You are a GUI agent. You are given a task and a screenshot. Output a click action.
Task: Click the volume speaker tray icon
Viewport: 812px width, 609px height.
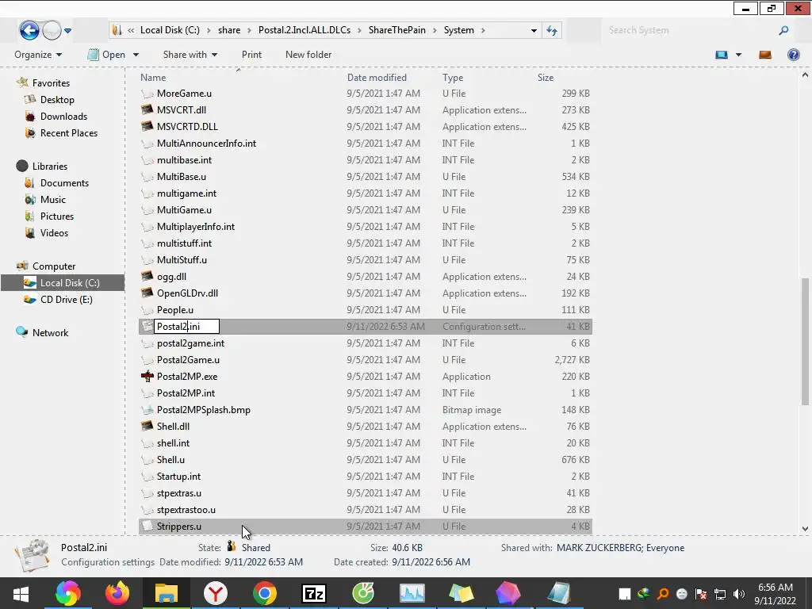[x=739, y=594]
